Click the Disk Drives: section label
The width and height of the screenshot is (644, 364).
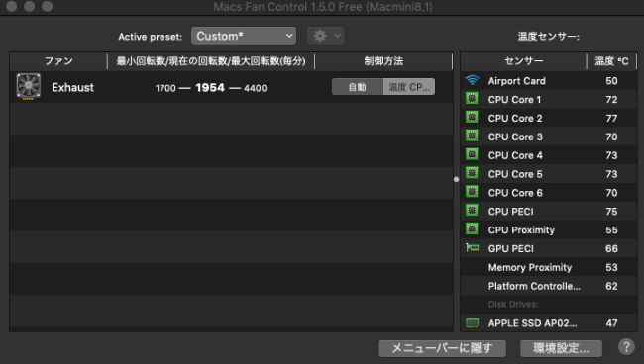(x=513, y=304)
